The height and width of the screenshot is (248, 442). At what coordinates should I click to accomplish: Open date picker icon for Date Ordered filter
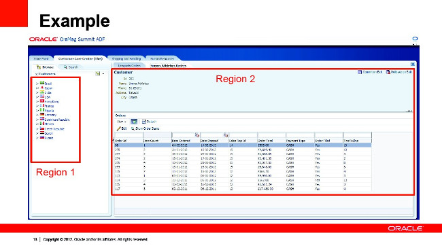pos(197,135)
